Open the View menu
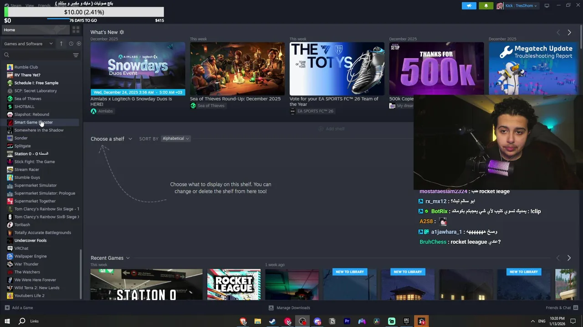 pos(30,5)
